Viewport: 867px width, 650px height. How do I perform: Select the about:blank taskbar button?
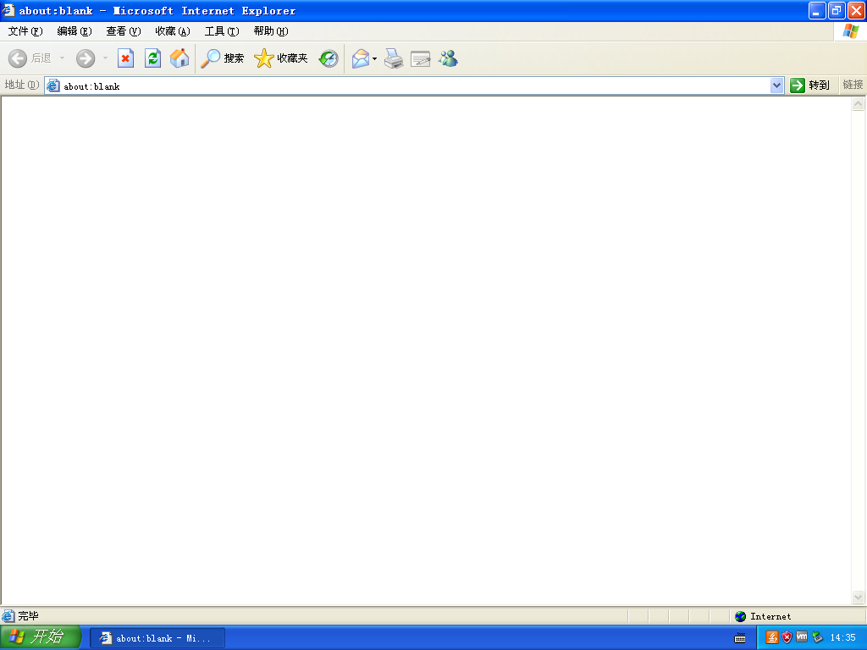(157, 638)
